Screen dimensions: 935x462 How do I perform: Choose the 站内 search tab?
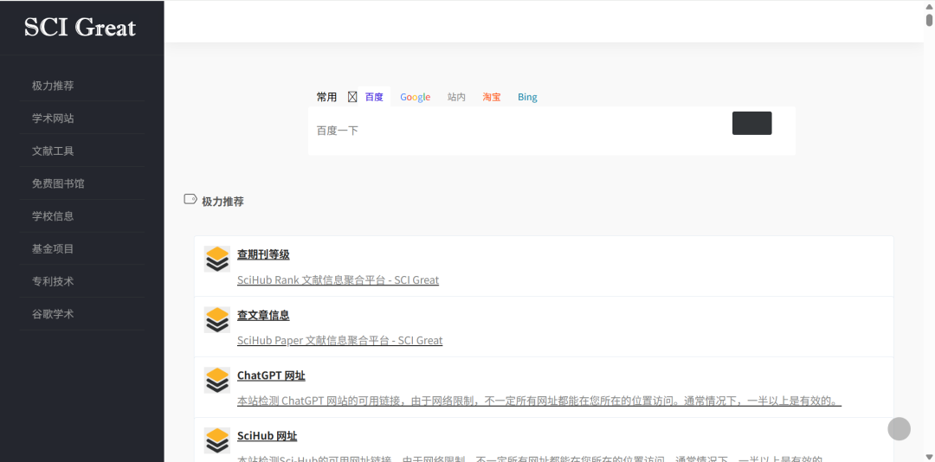click(456, 97)
